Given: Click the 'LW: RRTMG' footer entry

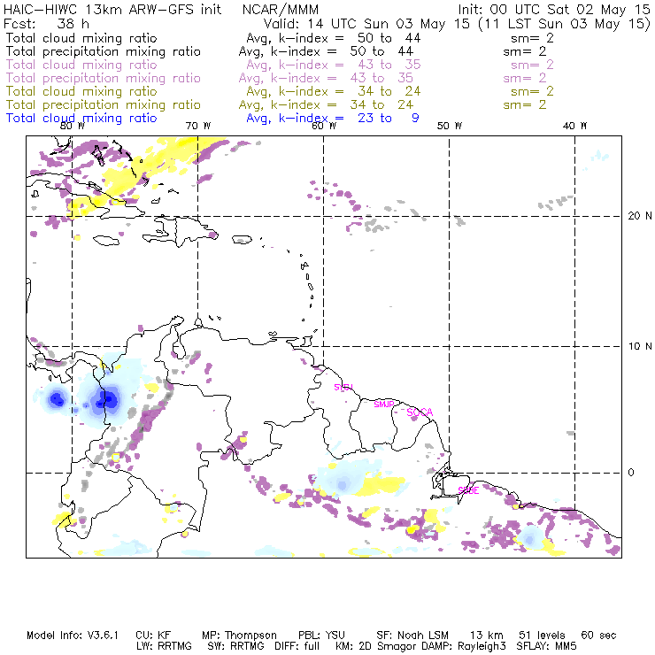Looking at the screenshot, I should [x=164, y=646].
